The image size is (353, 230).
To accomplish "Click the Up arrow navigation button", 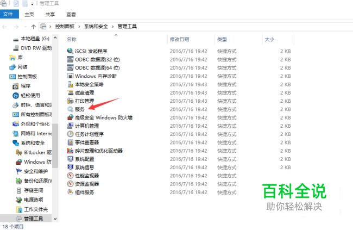I will [x=34, y=27].
